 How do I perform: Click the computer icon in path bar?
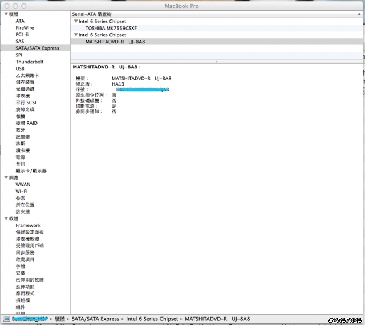pyautogui.click(x=7, y=319)
